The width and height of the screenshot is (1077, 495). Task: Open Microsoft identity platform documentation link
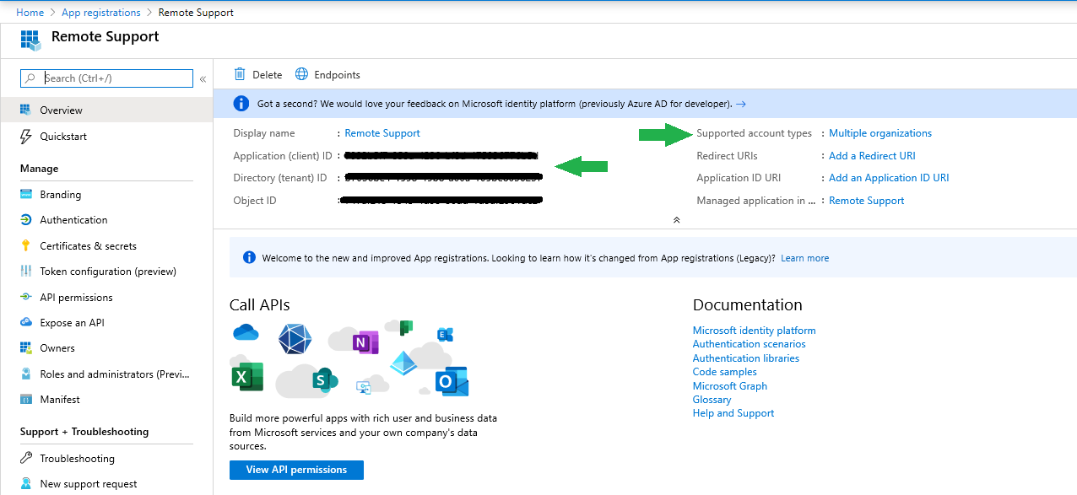point(755,331)
